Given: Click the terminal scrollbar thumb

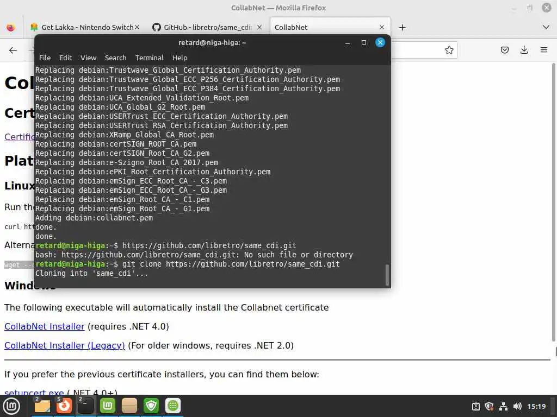Looking at the screenshot, I should click(x=387, y=274).
